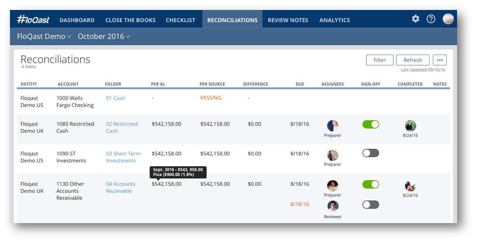Click the 1130 Other Accounts Receivable preparer avatar
Viewport: 477px width, 243px height.
pos(333,185)
